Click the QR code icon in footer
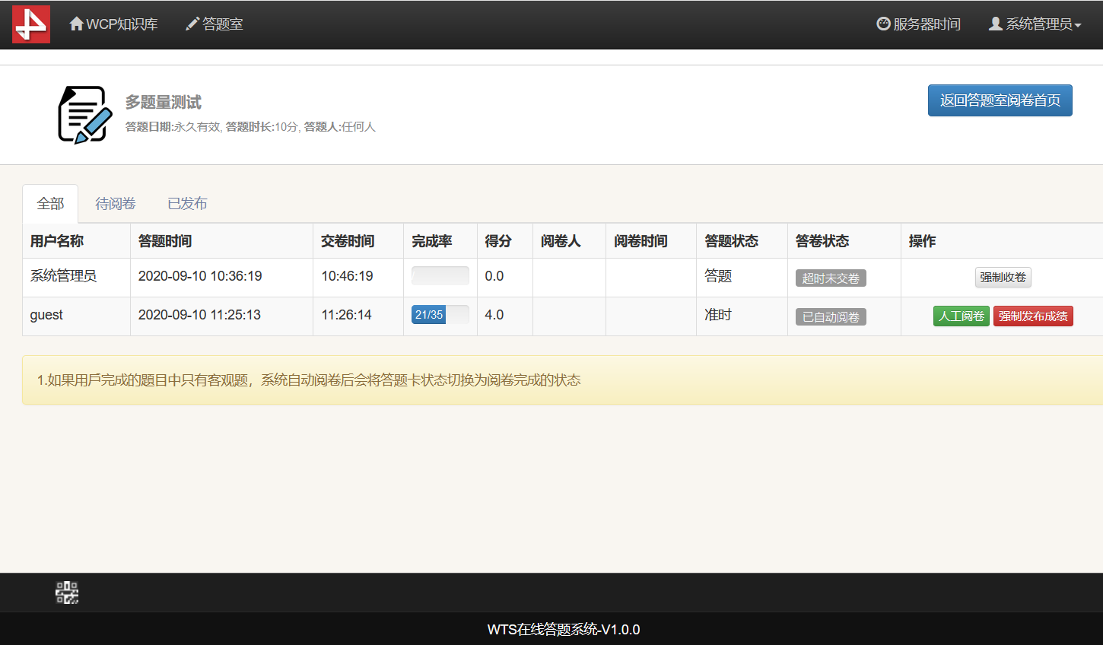Viewport: 1103px width, 645px height. tap(67, 593)
